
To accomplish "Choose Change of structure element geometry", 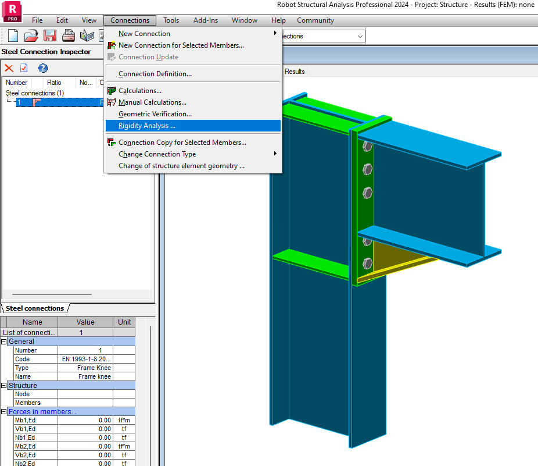I will pyautogui.click(x=193, y=166).
